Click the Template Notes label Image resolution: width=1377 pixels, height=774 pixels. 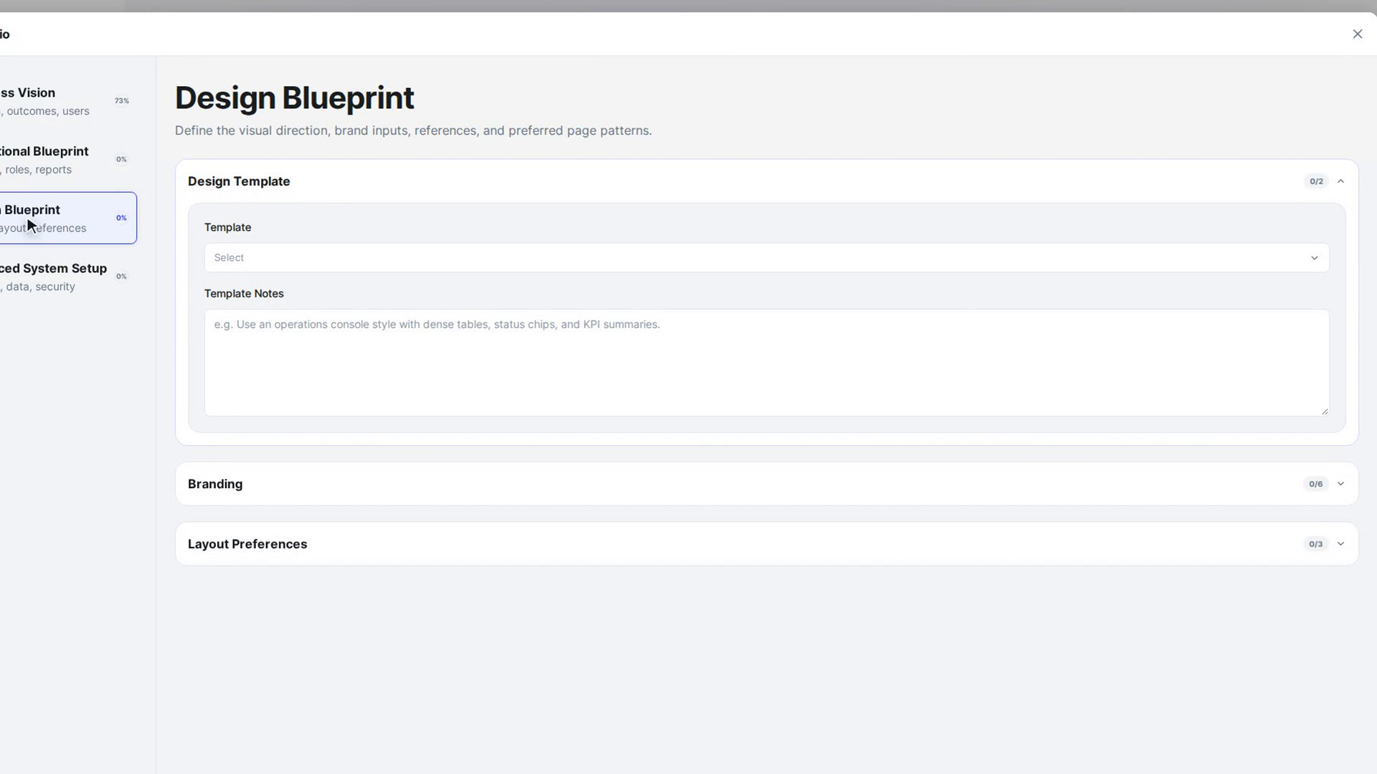(x=244, y=294)
